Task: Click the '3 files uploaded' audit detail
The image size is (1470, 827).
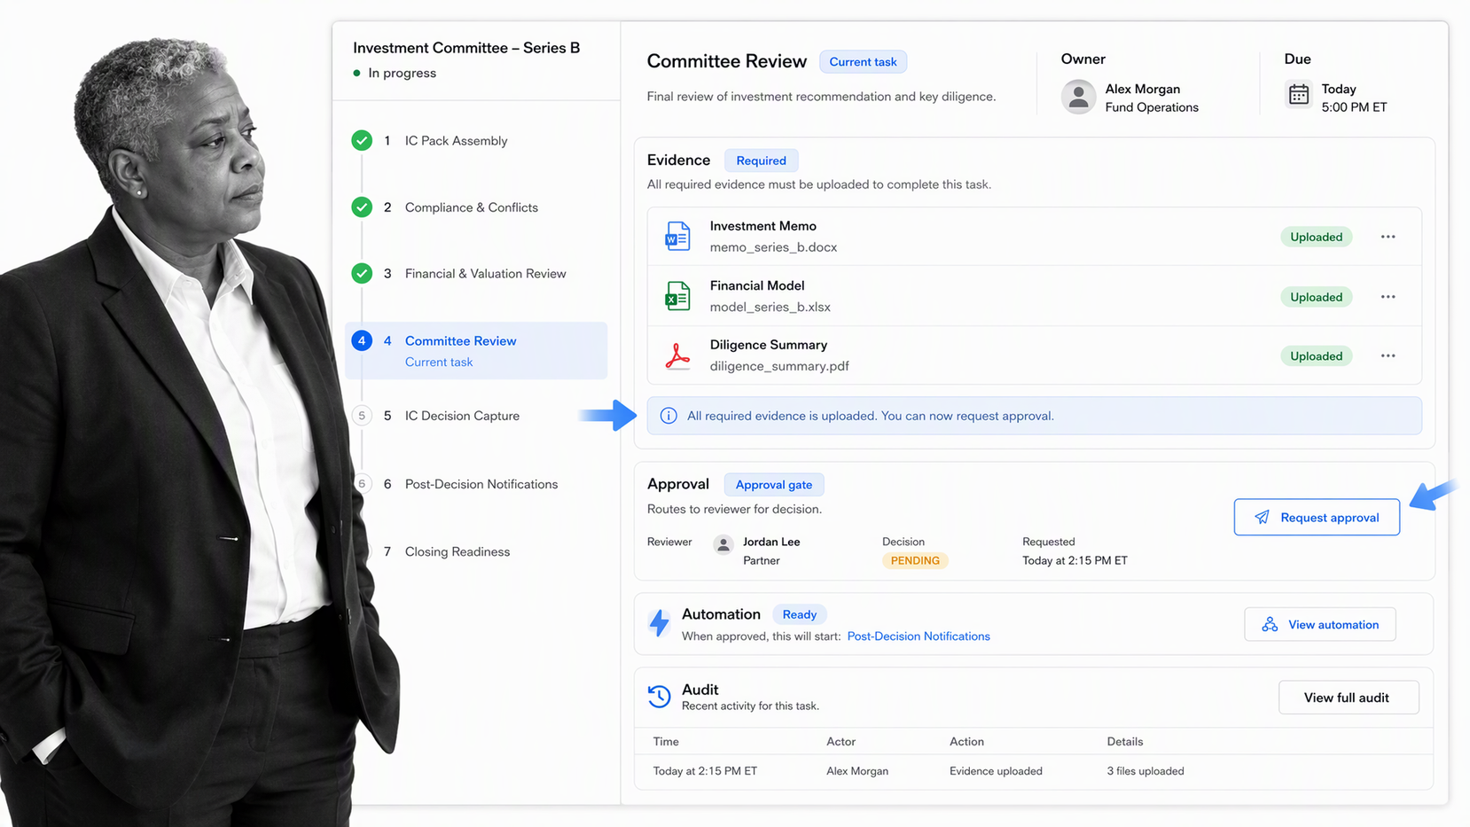Action: tap(1145, 771)
